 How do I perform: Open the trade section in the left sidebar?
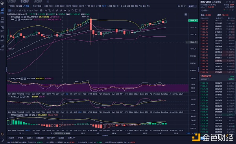coord(2,11)
